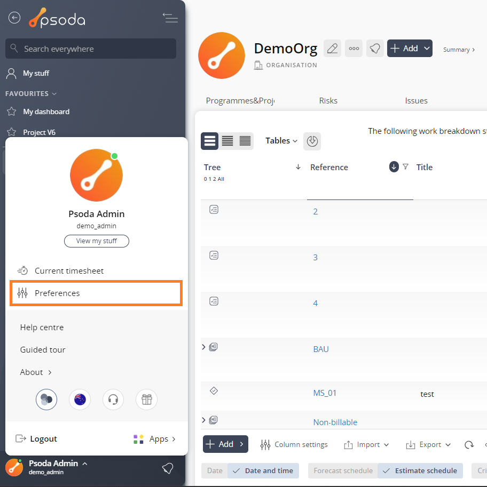Viewport: 487px width, 487px height.
Task: Open the My stuff person icon
Action: click(x=12, y=73)
